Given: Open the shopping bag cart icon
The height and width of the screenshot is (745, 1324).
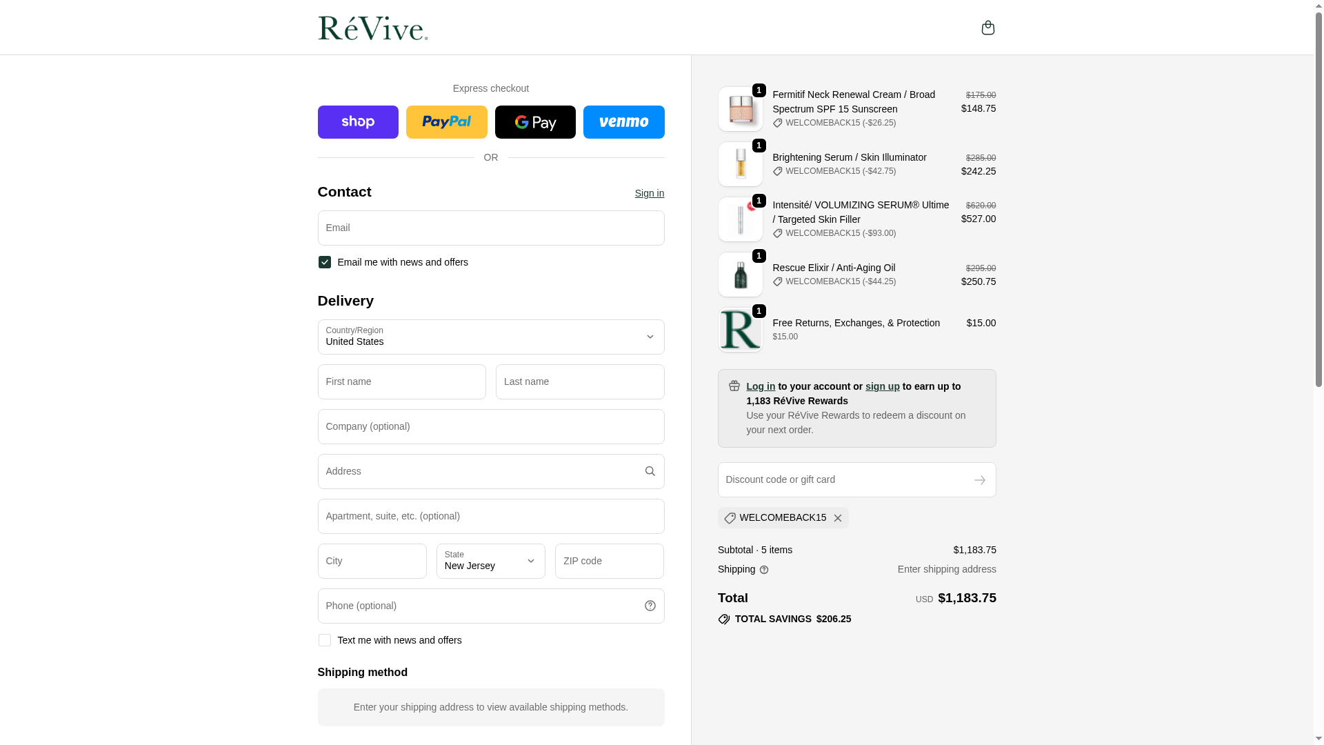Looking at the screenshot, I should (x=987, y=28).
